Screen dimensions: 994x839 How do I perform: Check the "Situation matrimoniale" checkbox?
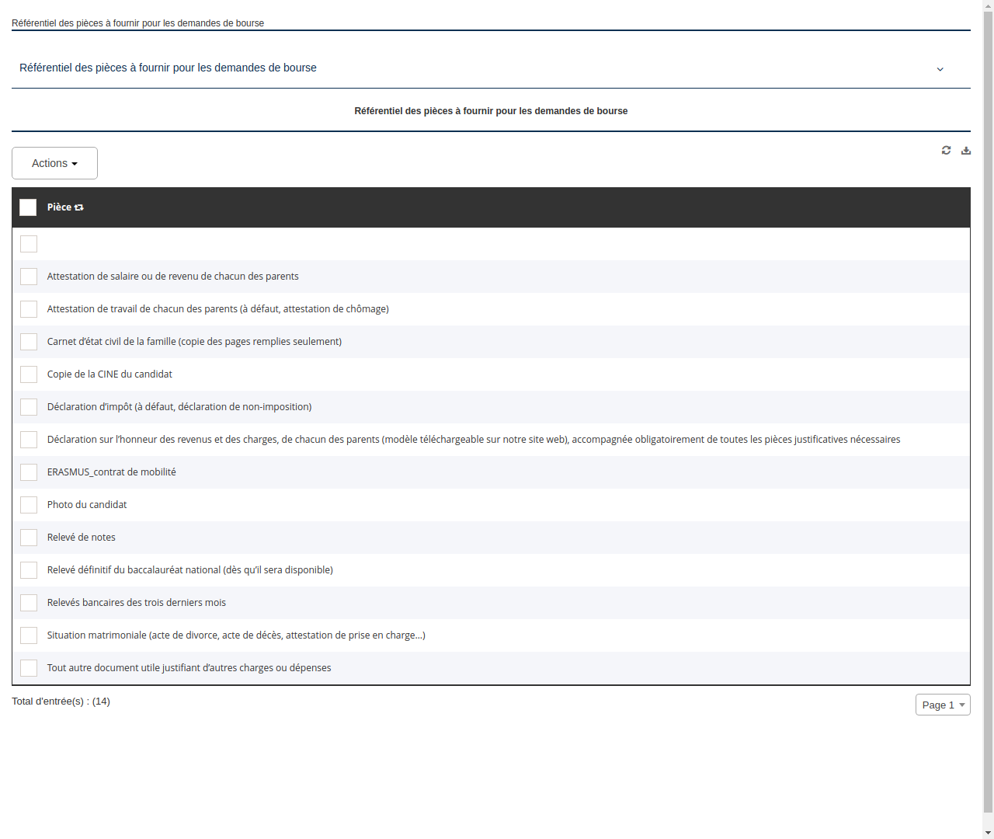tap(29, 635)
